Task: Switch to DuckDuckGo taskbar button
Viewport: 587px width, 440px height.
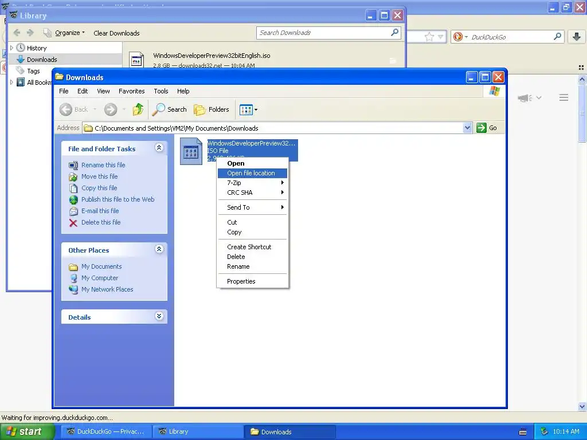Action: (107, 431)
